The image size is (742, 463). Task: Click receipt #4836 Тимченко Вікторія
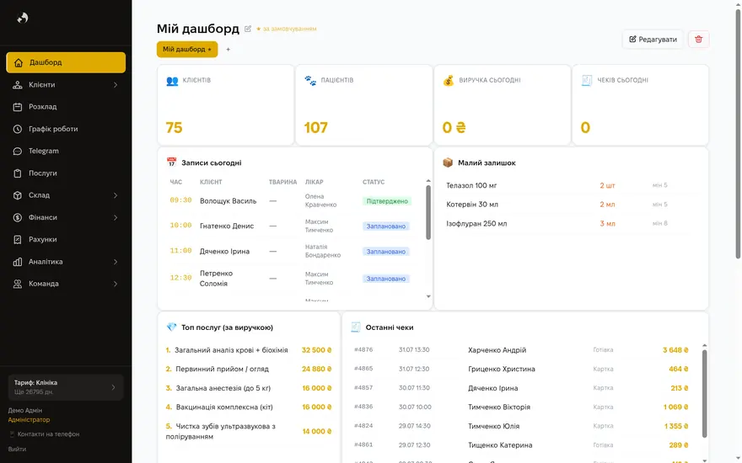523,407
